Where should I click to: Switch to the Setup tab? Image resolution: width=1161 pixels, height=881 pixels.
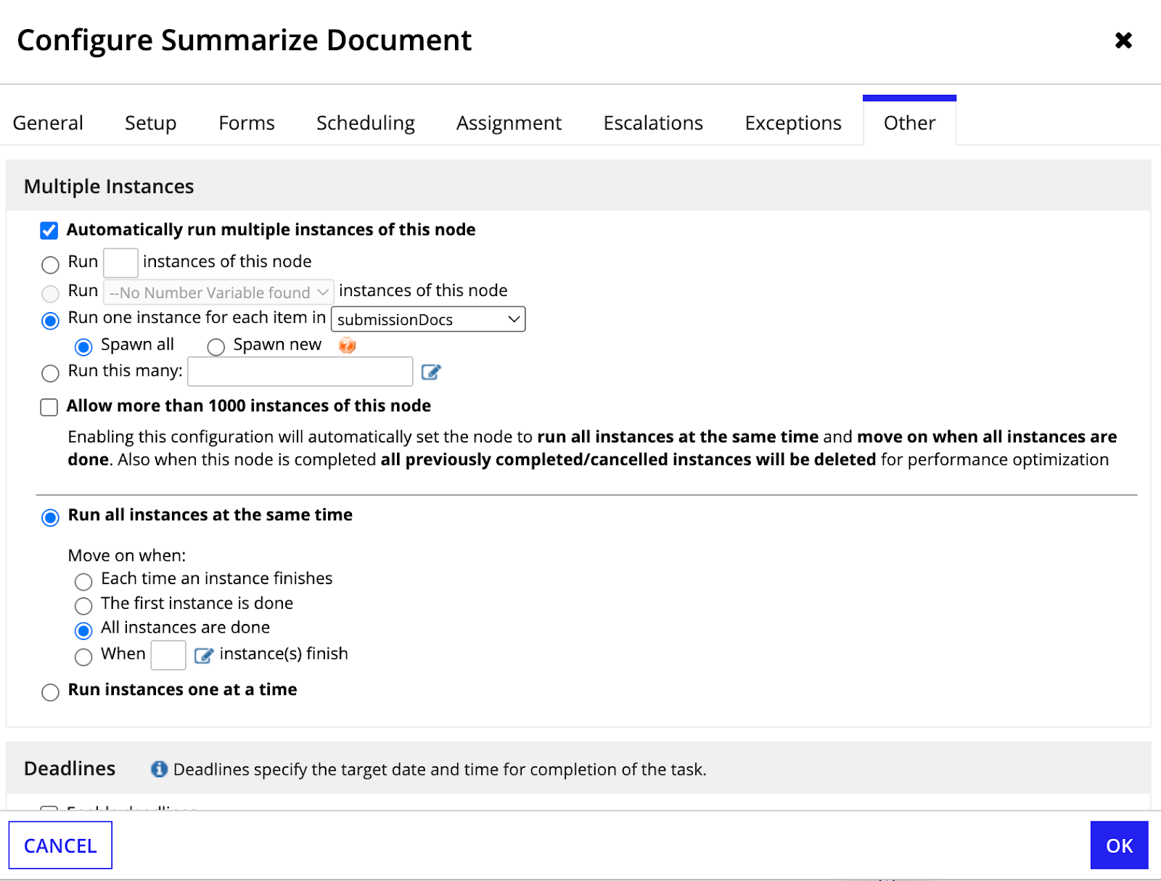coord(150,123)
